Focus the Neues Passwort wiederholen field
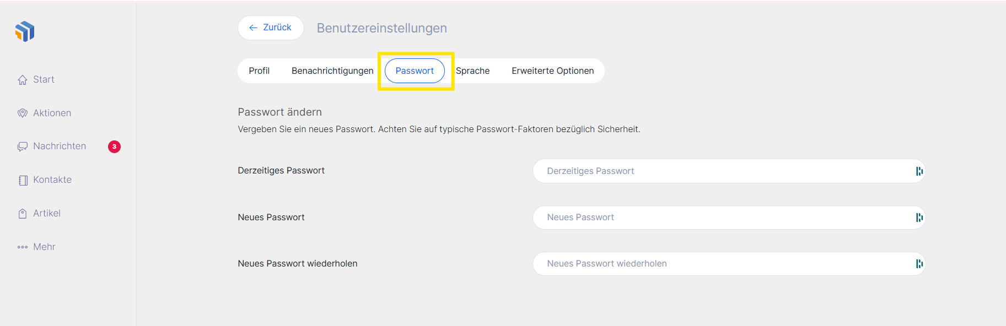1006x326 pixels. click(x=717, y=264)
